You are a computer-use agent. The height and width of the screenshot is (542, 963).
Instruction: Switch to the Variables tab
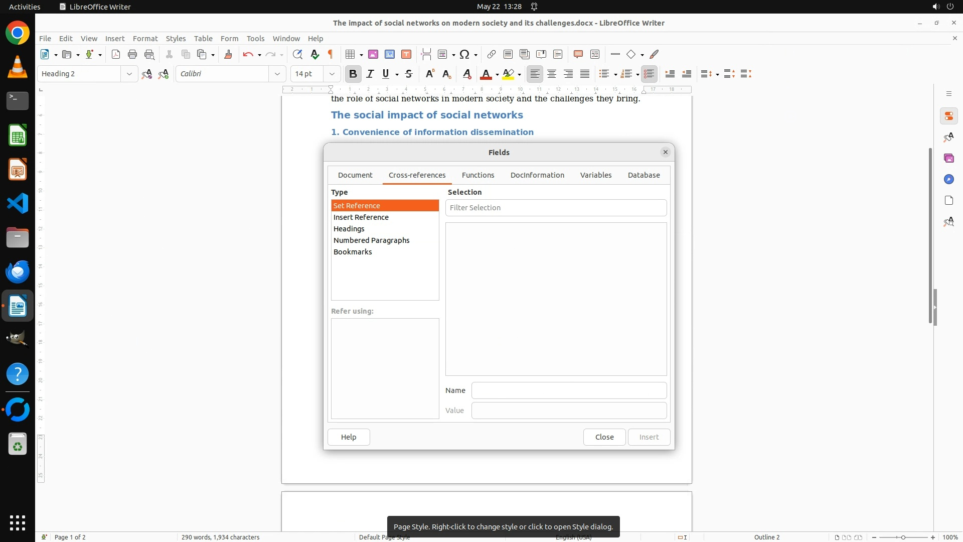tap(595, 175)
